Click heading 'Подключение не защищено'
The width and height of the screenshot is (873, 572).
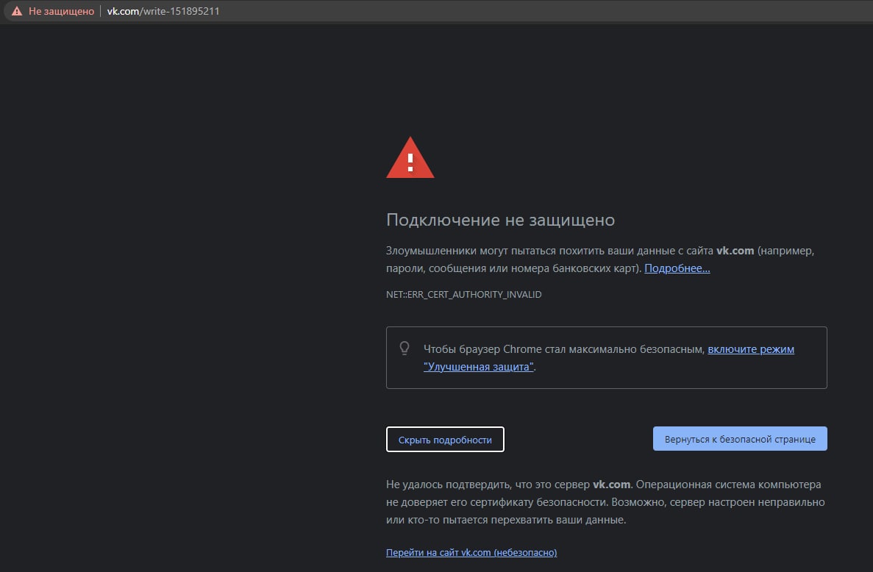[x=501, y=220]
